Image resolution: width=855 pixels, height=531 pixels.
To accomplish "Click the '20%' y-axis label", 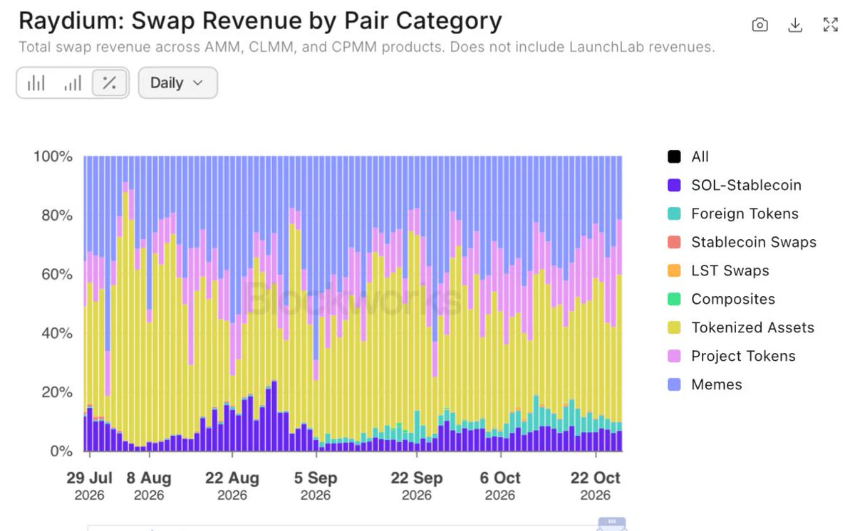I will pos(57,392).
